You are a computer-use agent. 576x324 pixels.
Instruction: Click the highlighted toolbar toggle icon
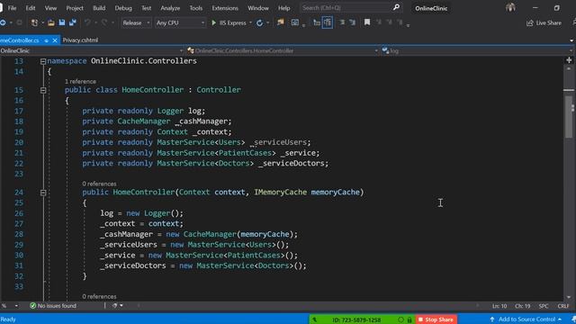328,22
